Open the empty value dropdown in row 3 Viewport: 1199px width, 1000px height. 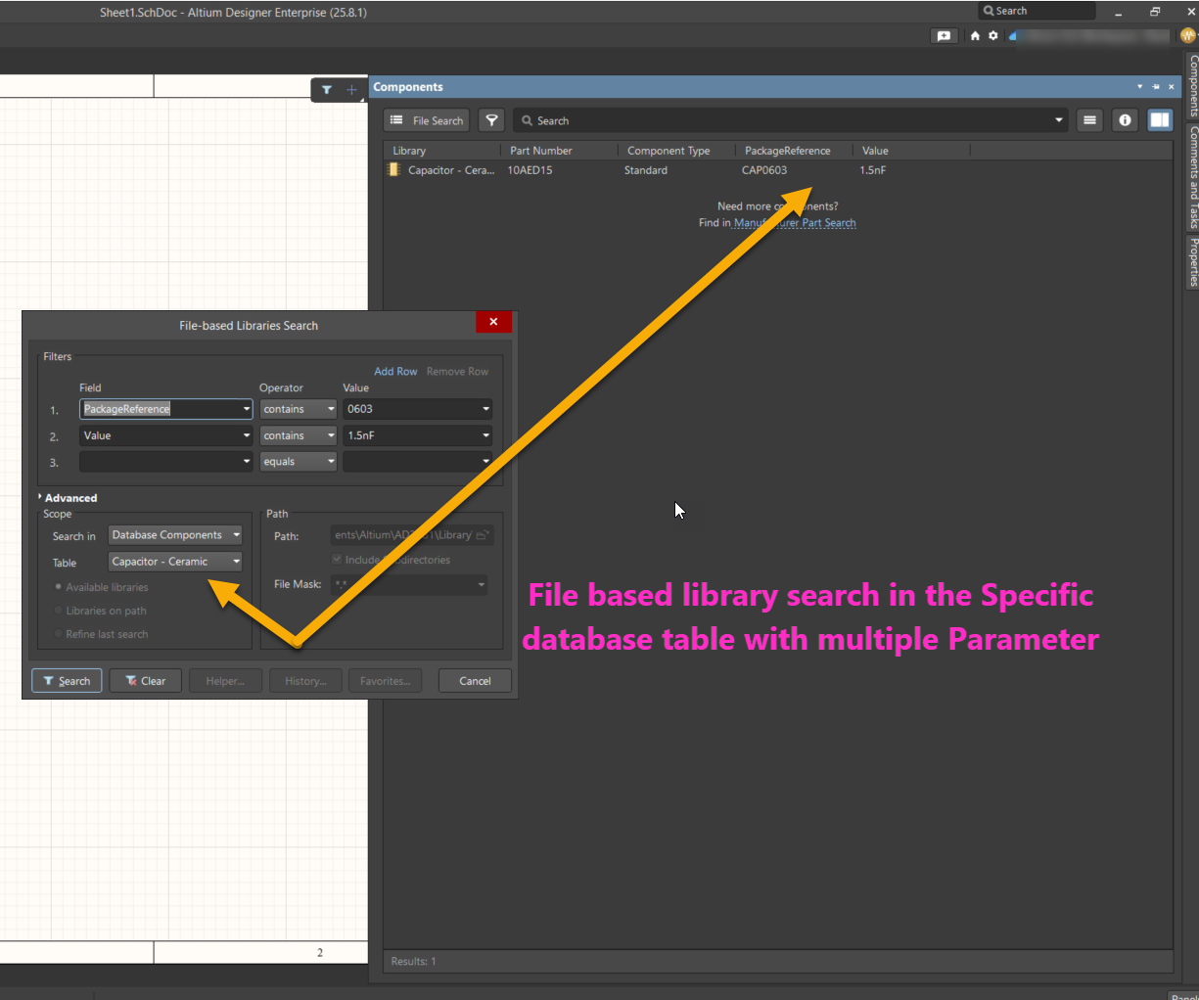[485, 462]
